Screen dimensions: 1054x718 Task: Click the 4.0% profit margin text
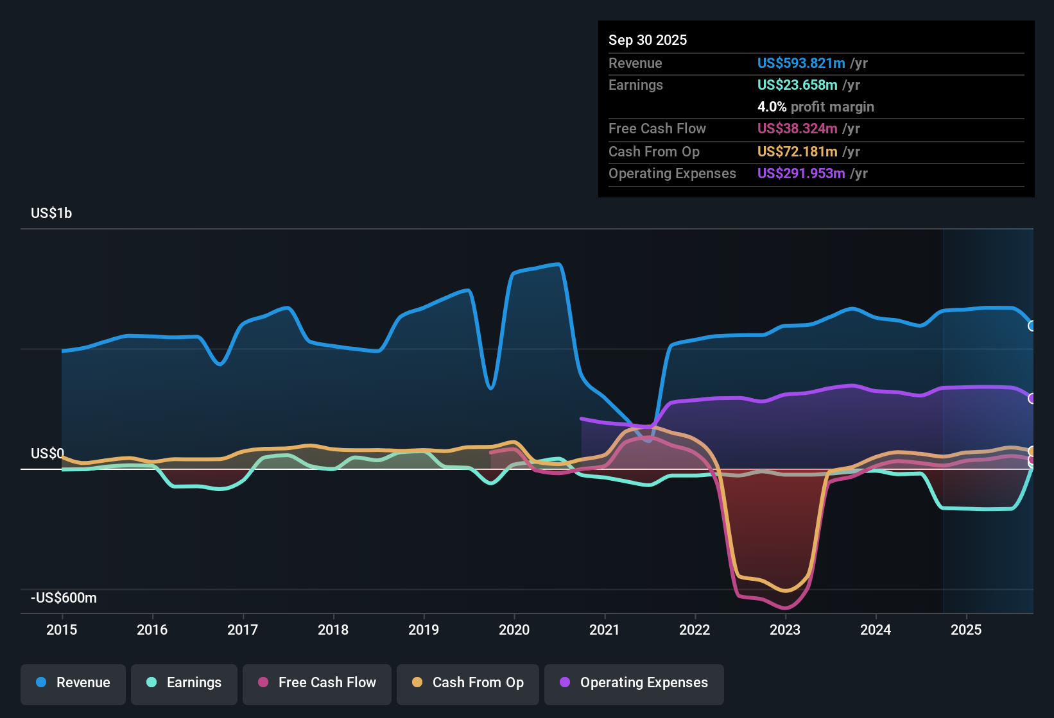816,107
